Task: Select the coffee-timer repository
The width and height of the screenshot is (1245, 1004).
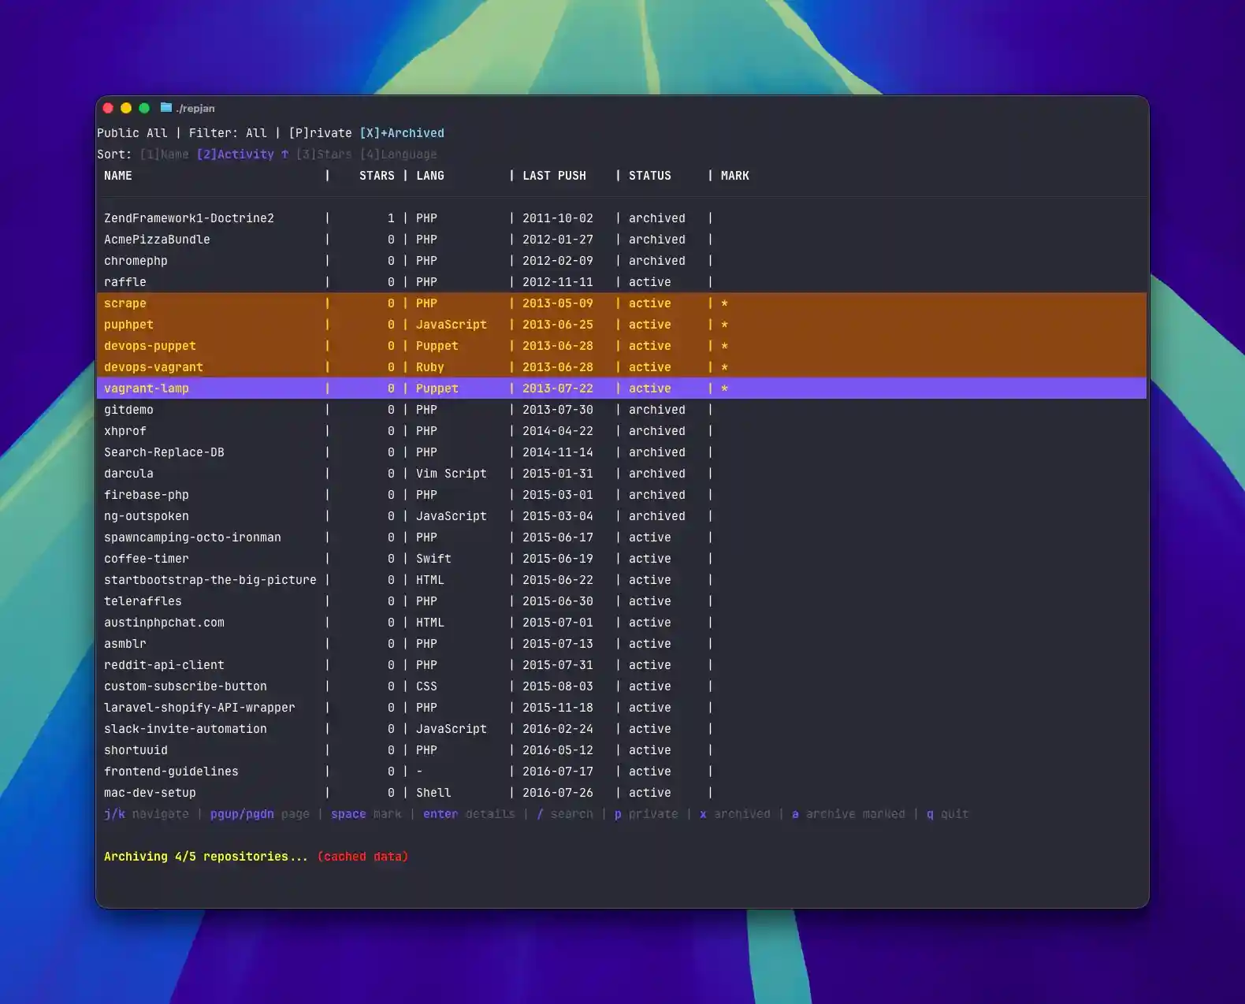Action: 147,559
